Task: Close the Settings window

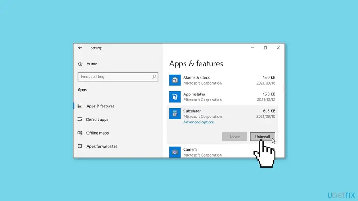Action: point(278,48)
